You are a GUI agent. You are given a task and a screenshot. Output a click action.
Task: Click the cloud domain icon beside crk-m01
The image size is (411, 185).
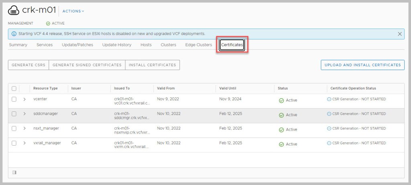click(14, 11)
